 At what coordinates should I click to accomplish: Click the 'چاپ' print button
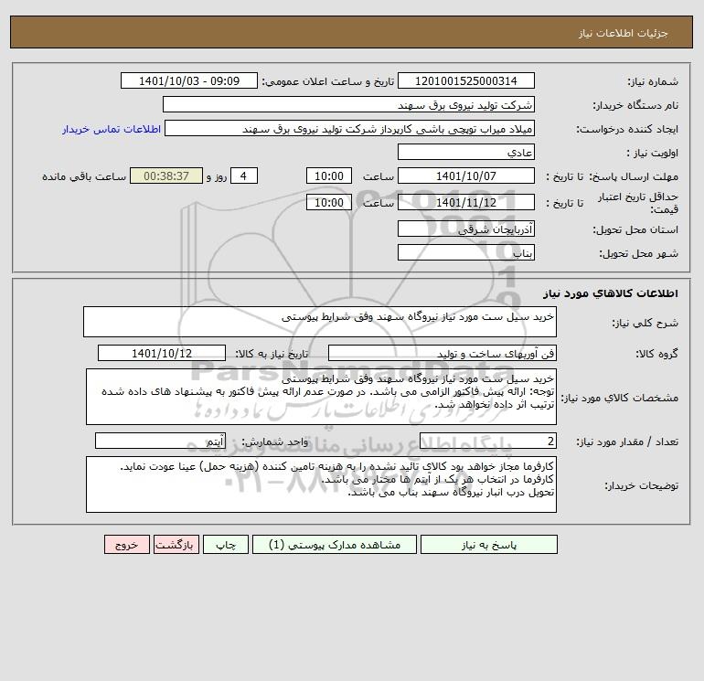226,545
